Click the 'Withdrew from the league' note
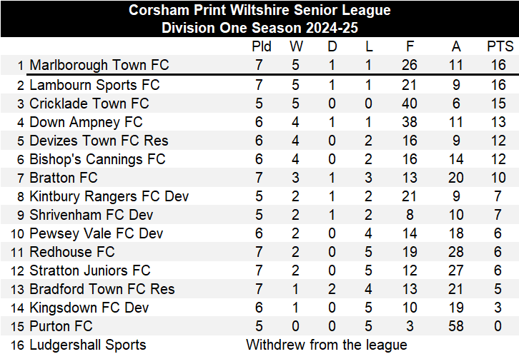 point(327,345)
